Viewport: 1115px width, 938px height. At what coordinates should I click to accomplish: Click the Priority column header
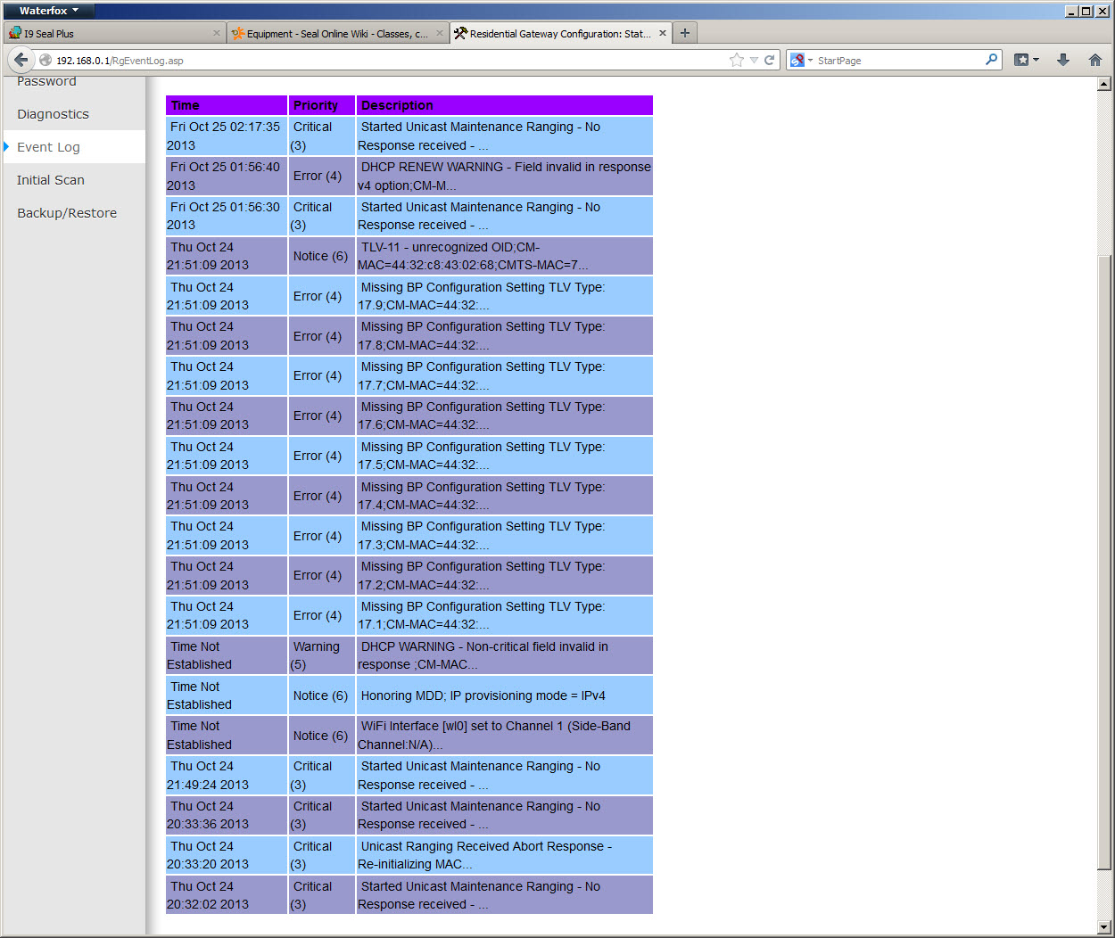click(321, 105)
